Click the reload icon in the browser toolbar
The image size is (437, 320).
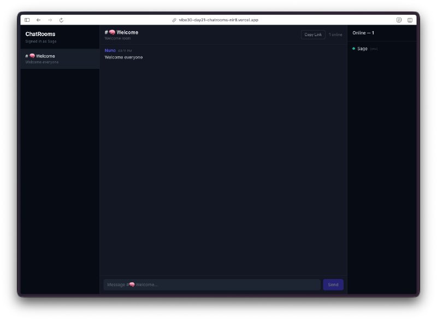61,20
